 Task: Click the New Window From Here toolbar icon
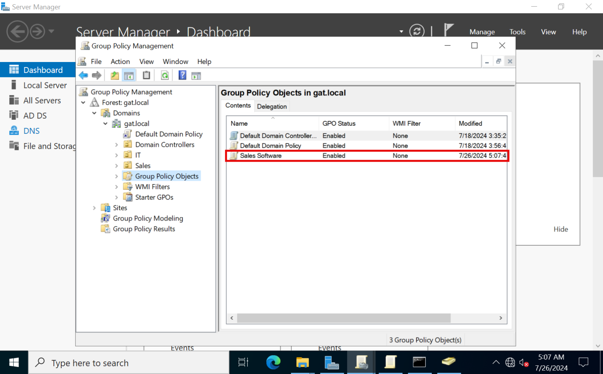click(196, 75)
